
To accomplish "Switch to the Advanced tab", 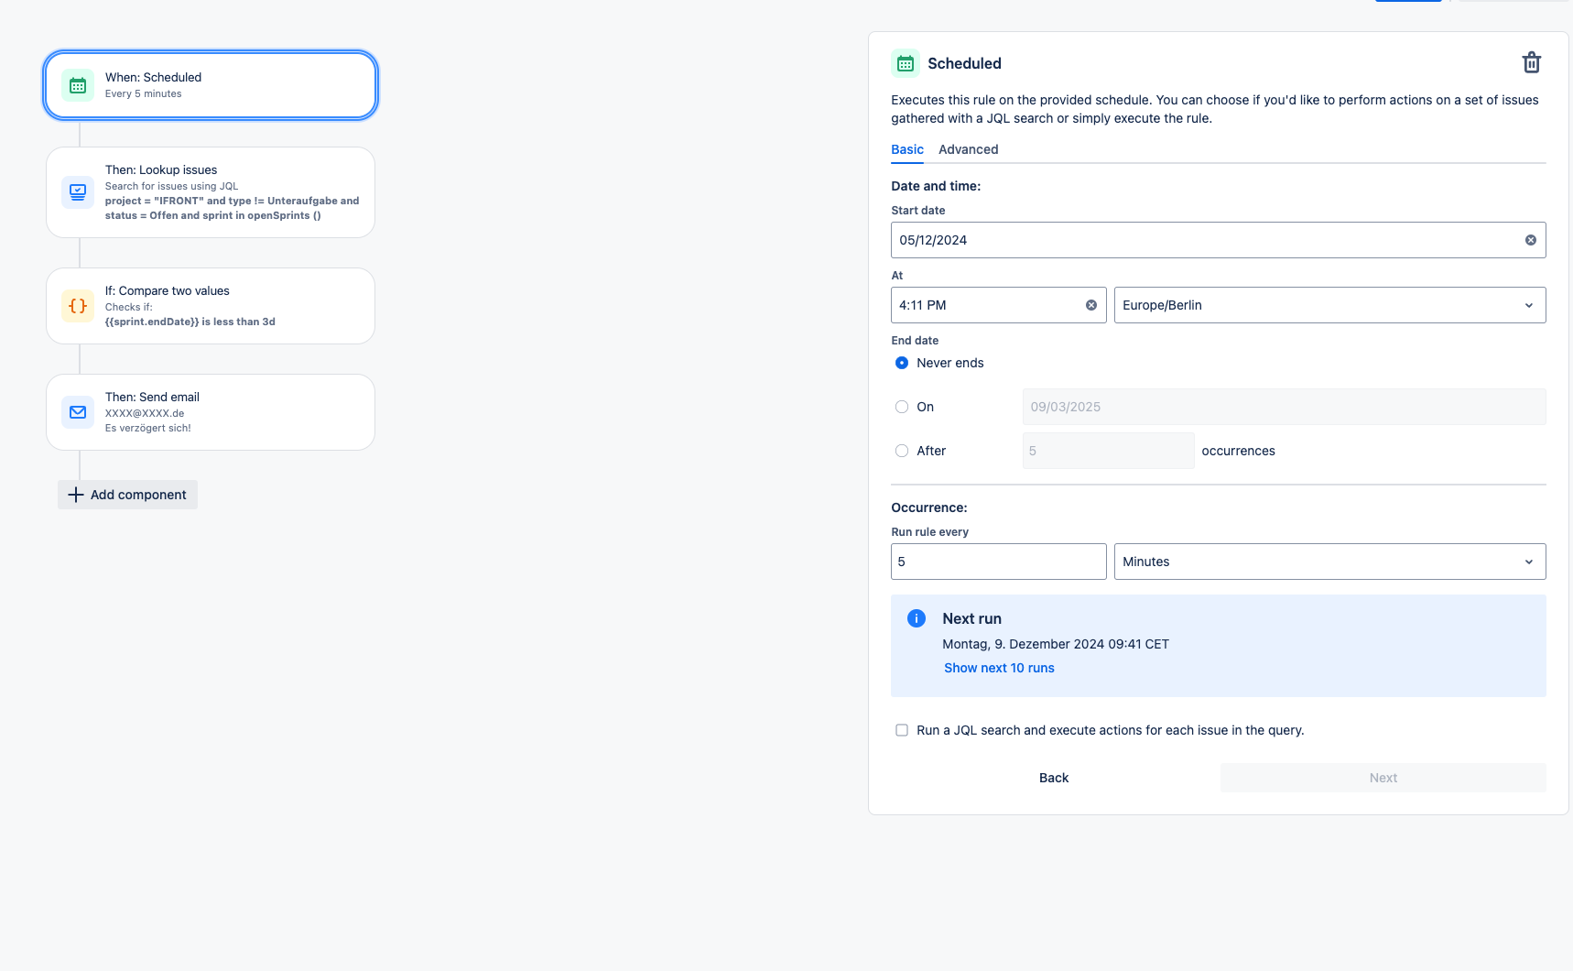I will [969, 149].
